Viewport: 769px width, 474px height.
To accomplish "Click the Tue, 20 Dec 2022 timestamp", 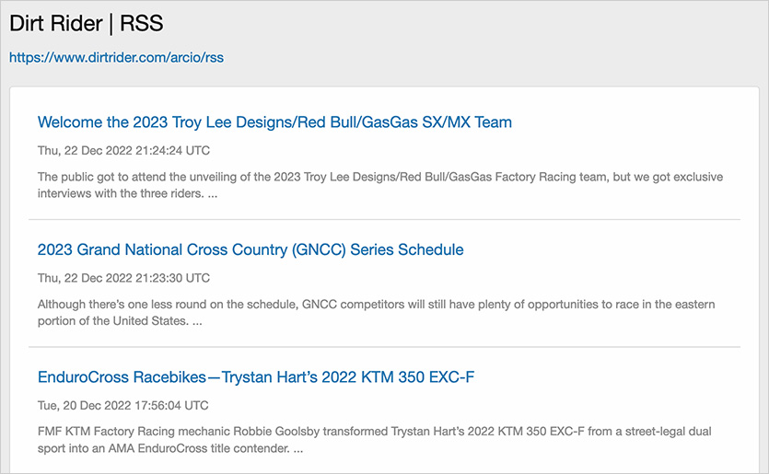I will point(122,405).
